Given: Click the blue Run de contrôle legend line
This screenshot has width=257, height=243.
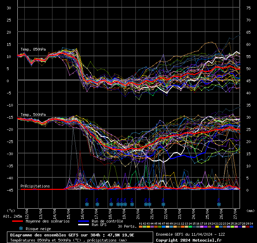Looking at the screenshot, I should pos(83,221).
